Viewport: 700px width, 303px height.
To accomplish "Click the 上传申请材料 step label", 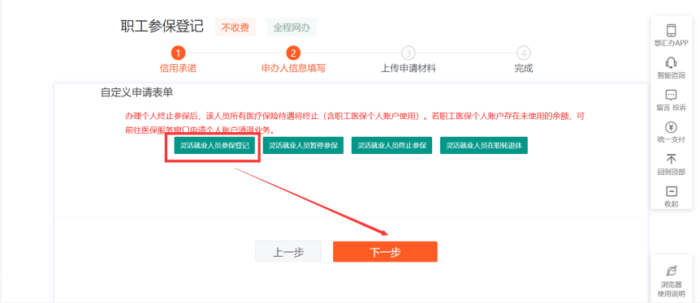I will 408,69.
